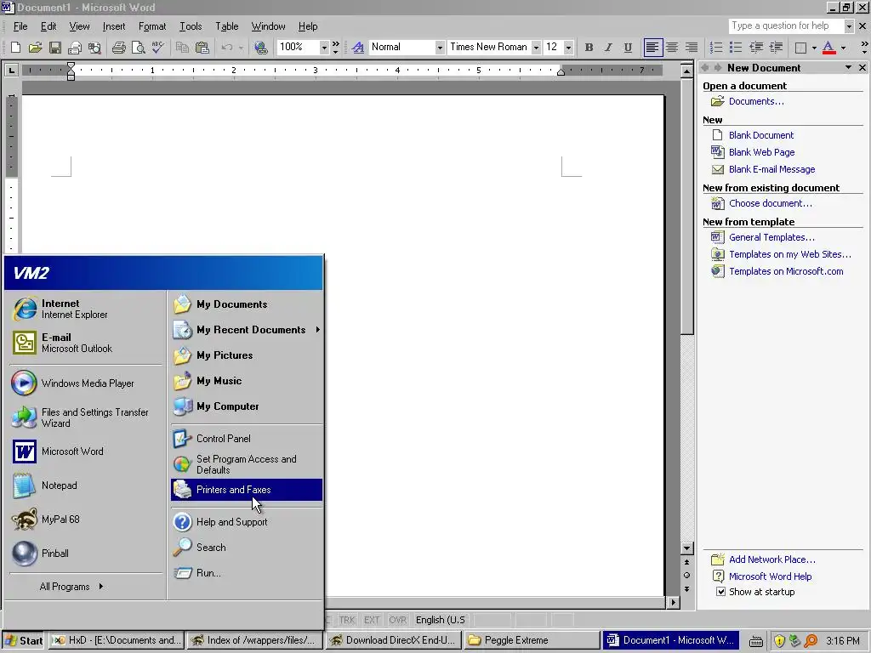Run Spelling and Grammar check icon
This screenshot has height=653, width=871.
(157, 48)
